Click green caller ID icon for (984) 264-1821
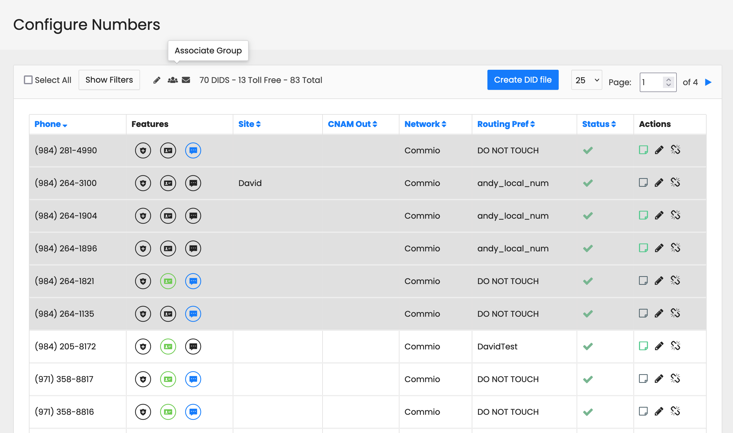 [x=168, y=281]
